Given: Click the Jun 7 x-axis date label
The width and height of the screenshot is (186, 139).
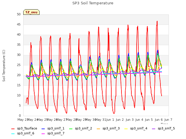Looking at the screenshot, I should pos(168,120).
